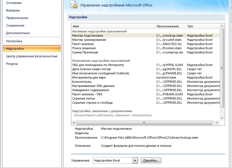
Task: Select the Мастер суммирования add-in row
Action: pyautogui.click(x=146, y=40)
